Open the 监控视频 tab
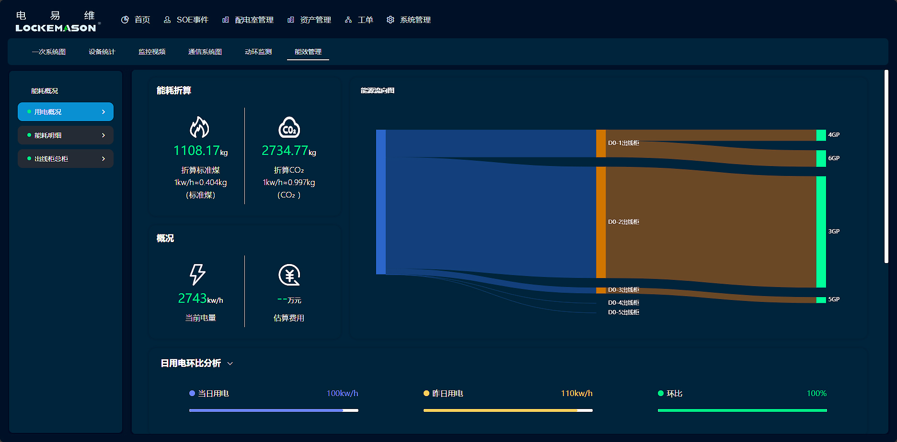This screenshot has height=442, width=897. tap(152, 52)
